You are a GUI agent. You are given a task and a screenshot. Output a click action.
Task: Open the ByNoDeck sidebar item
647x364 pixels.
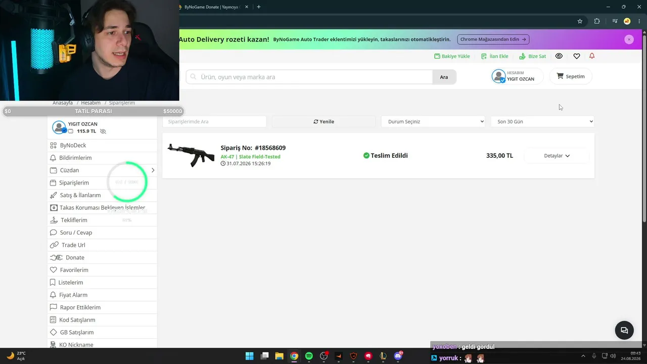coord(103,145)
